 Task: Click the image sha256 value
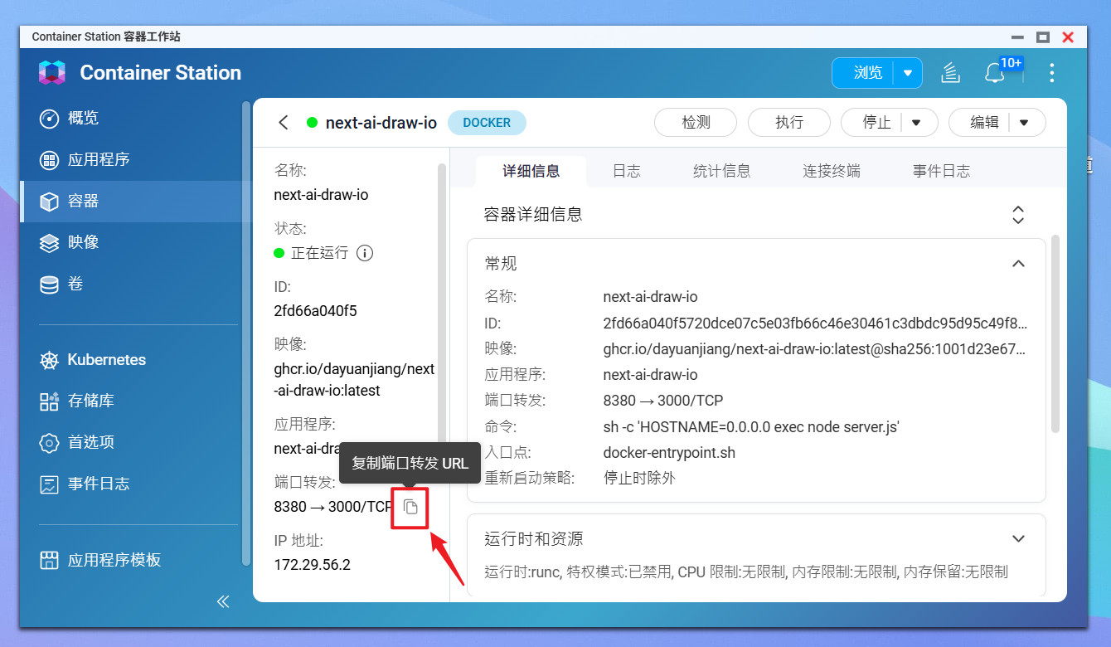815,348
